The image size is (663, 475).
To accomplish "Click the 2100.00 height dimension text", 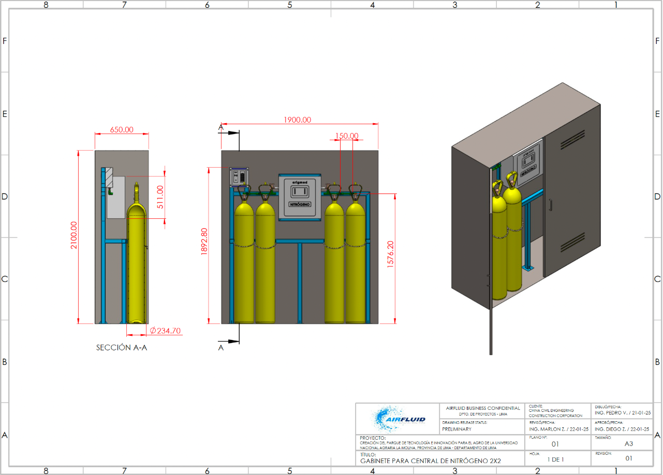I will [74, 235].
